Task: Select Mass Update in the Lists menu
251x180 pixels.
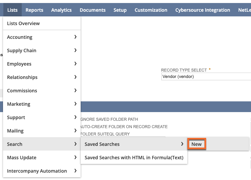Action: pyautogui.click(x=22, y=158)
